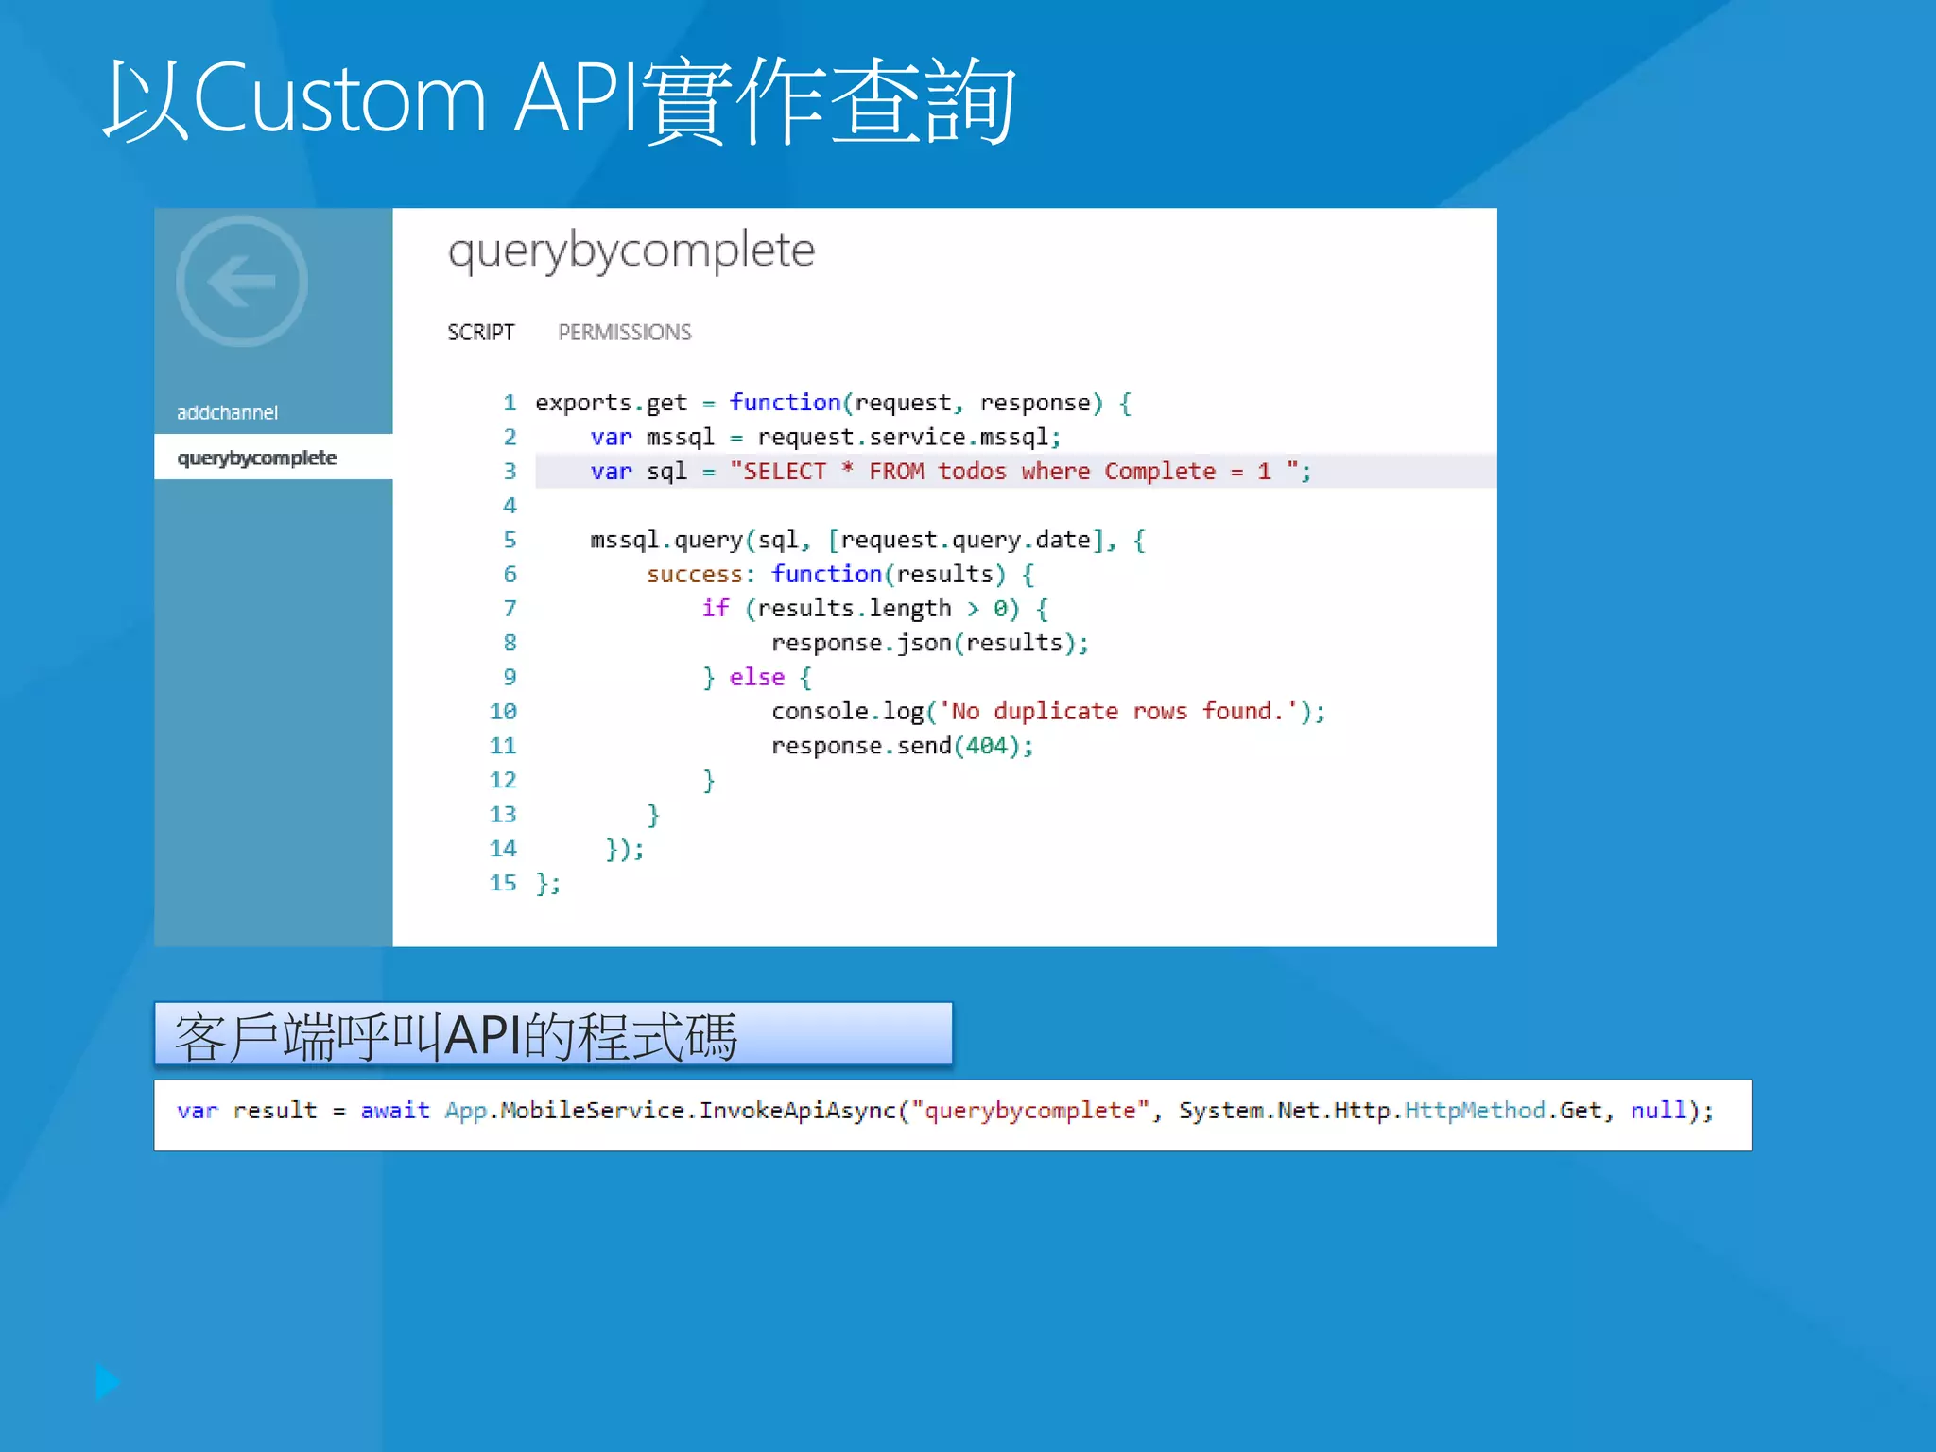Click the success: function(results) line
The width and height of the screenshot is (1936, 1452).
pos(840,574)
